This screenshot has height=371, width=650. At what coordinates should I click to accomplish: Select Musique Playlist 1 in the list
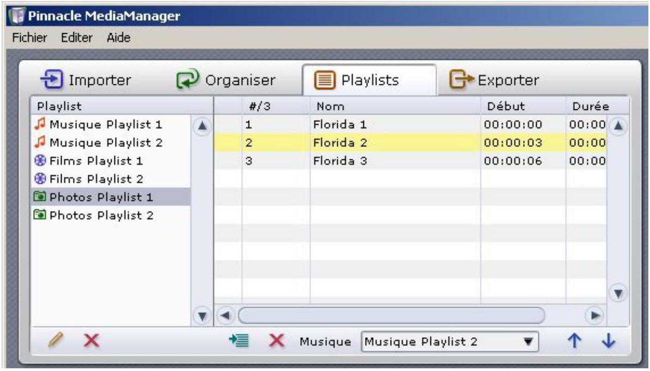111,124
